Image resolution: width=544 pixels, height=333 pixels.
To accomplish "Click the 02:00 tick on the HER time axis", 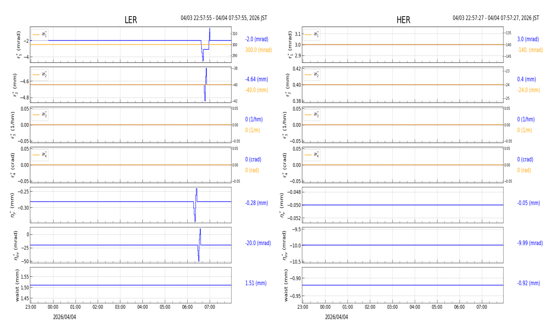I will point(370,307).
